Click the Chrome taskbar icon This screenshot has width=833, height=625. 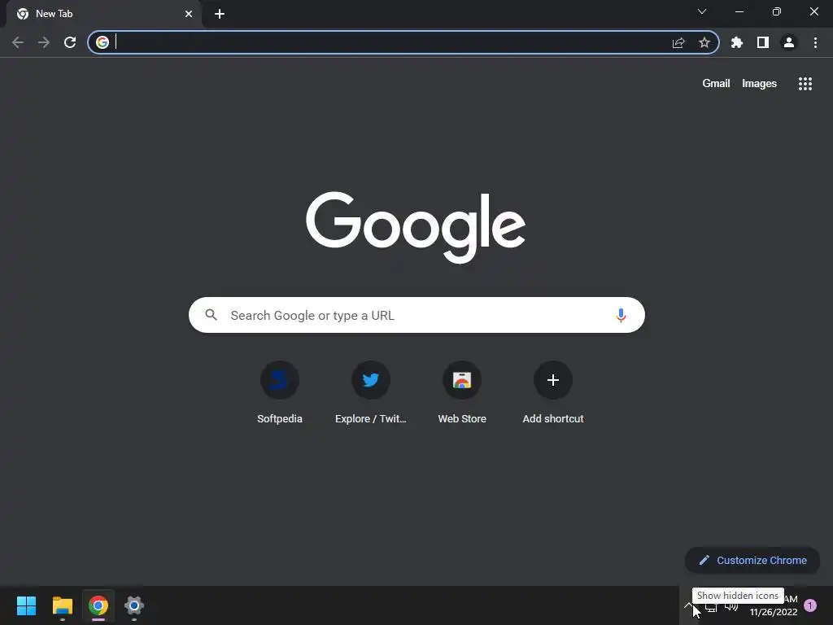[x=98, y=605]
